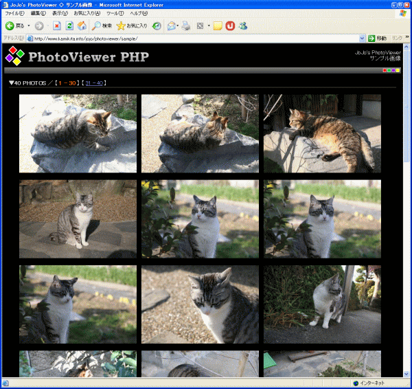Viewport: 412px width, 389px height.
Task: Open middle thumbnail of white-chested cat behind bush
Action: click(x=200, y=219)
